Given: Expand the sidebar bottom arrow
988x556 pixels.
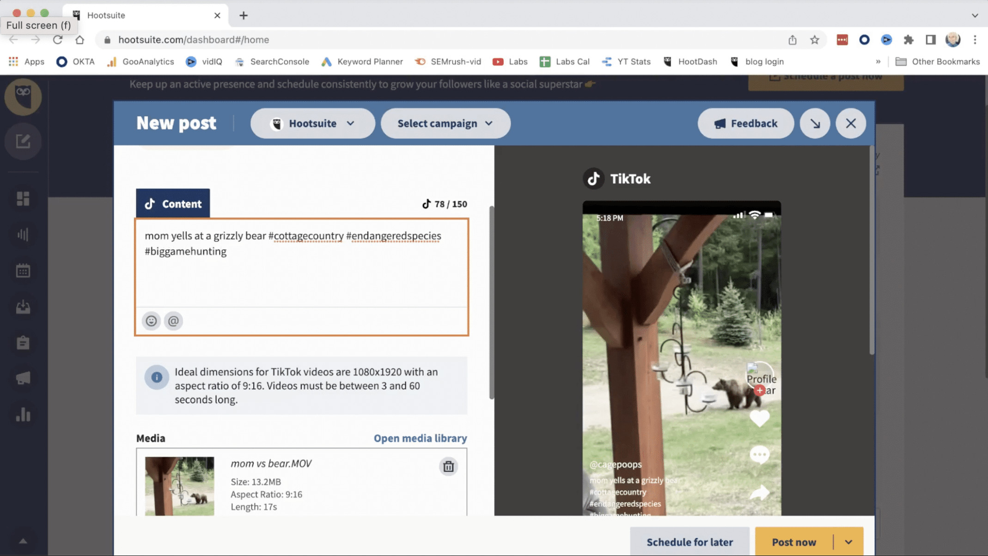Looking at the screenshot, I should (23, 541).
